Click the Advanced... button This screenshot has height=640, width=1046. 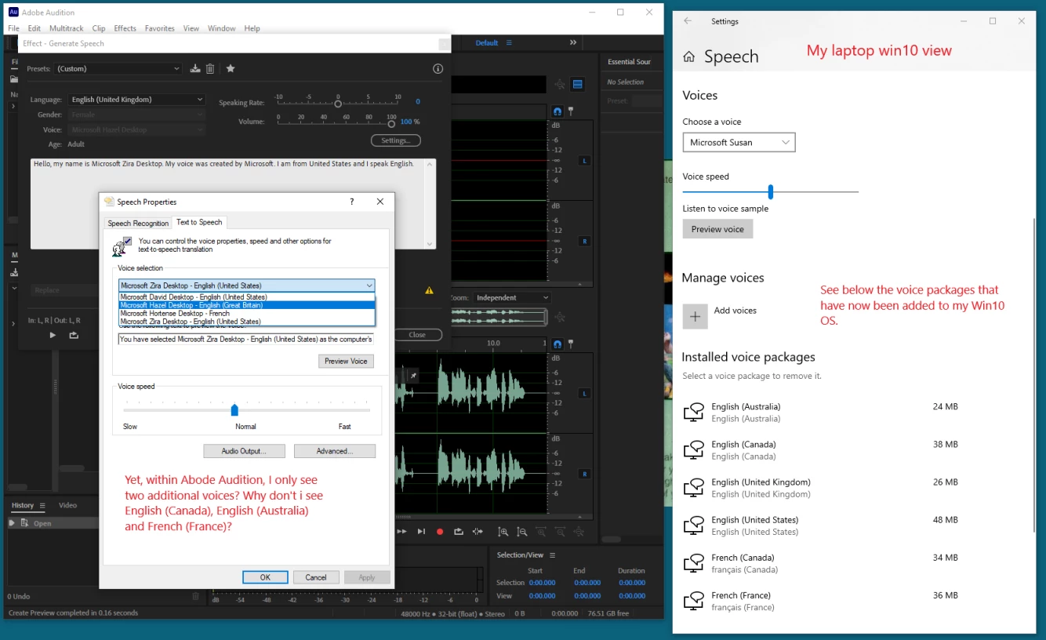pyautogui.click(x=335, y=451)
